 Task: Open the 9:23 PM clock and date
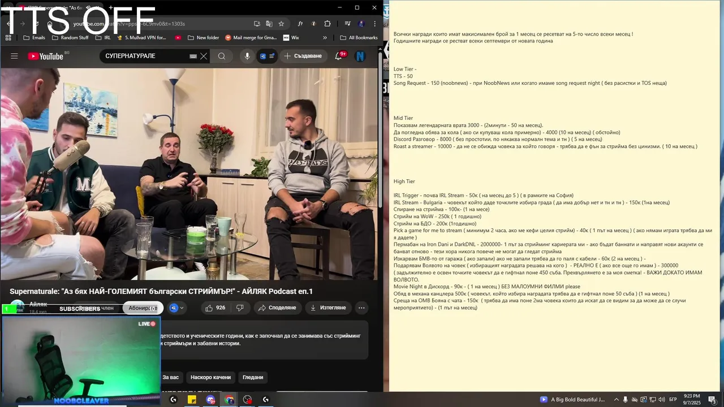[x=692, y=400]
